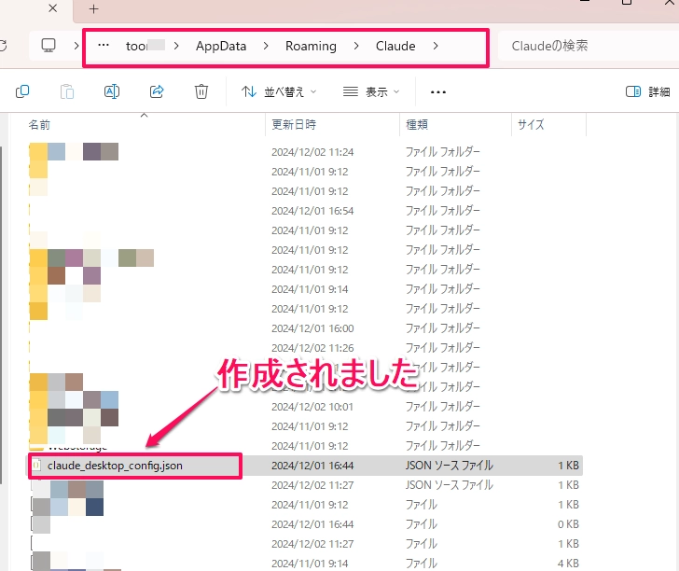Click the refresh icon beside address bar

click(3, 46)
